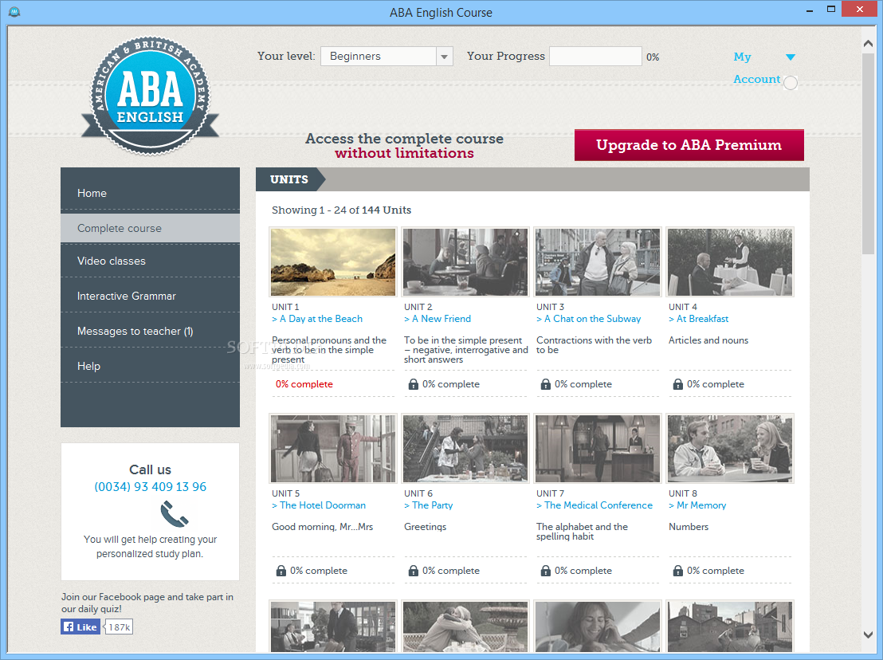This screenshot has height=660, width=883.
Task: Open Video classes in the sidebar
Action: click(151, 261)
